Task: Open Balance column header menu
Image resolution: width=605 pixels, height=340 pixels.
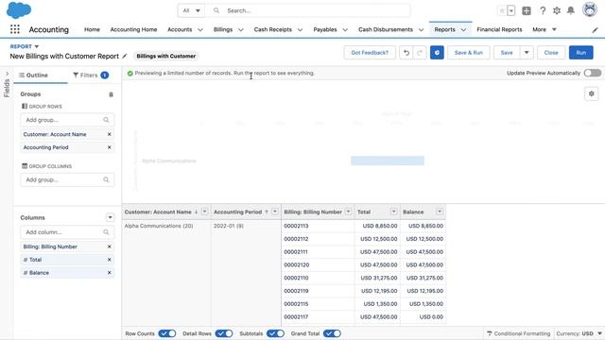Action: (x=440, y=212)
